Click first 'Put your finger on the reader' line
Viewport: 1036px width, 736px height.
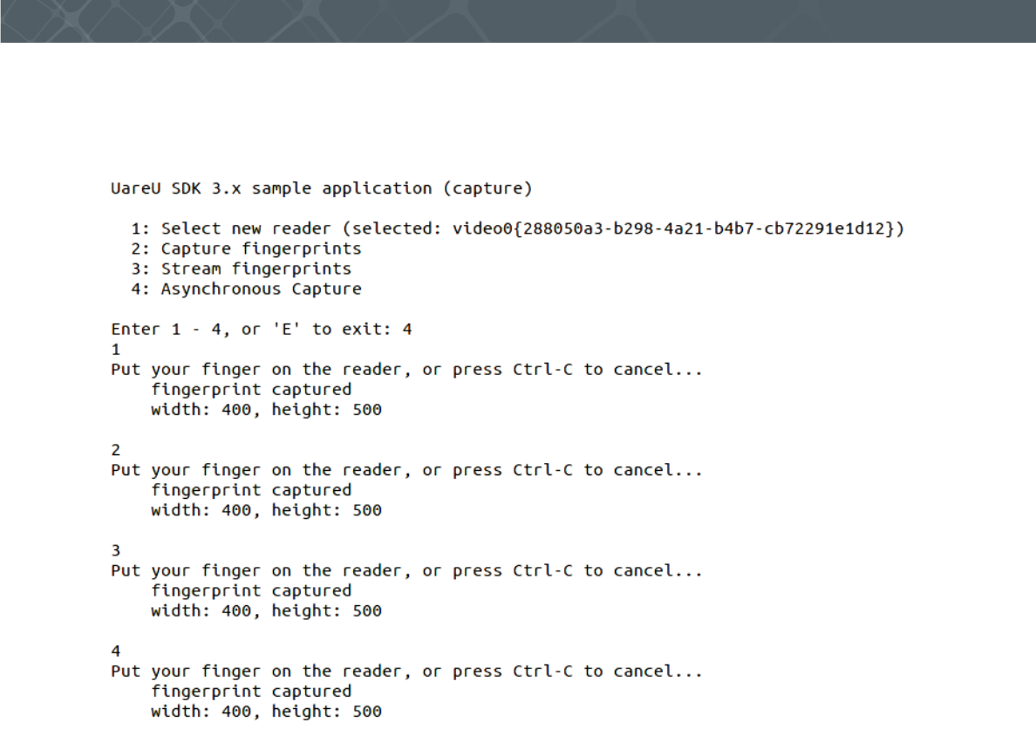click(x=406, y=370)
